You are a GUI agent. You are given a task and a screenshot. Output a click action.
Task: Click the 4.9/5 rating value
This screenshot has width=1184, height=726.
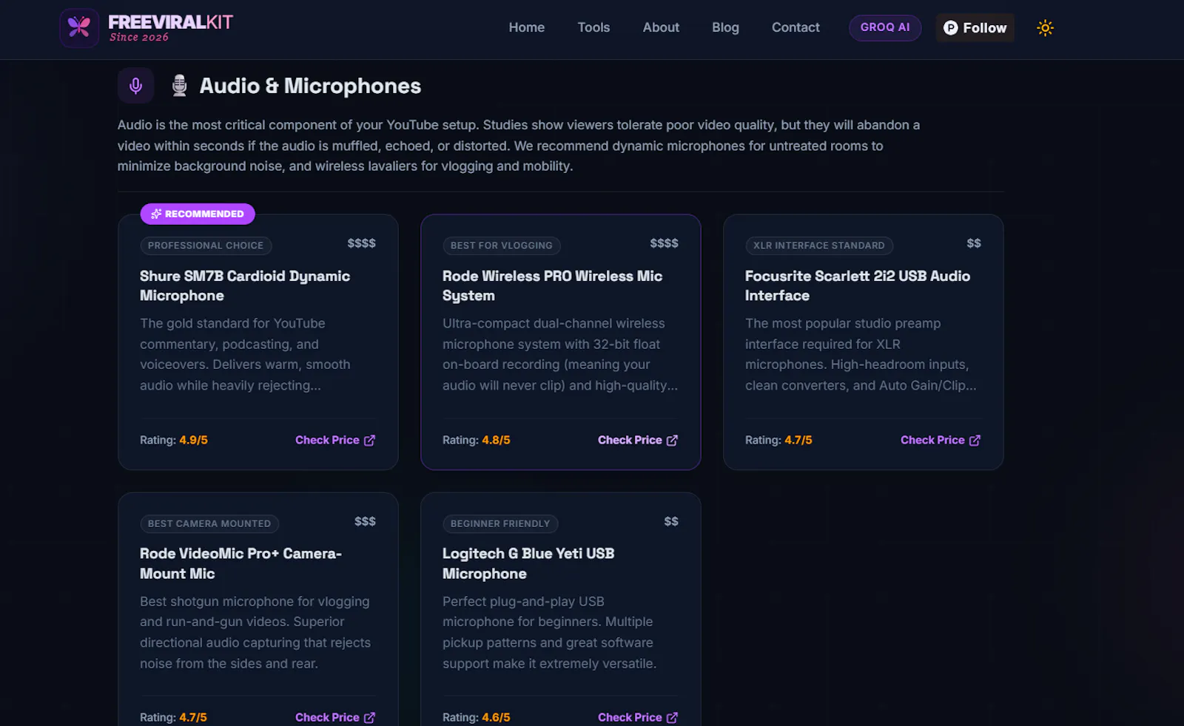coord(193,441)
